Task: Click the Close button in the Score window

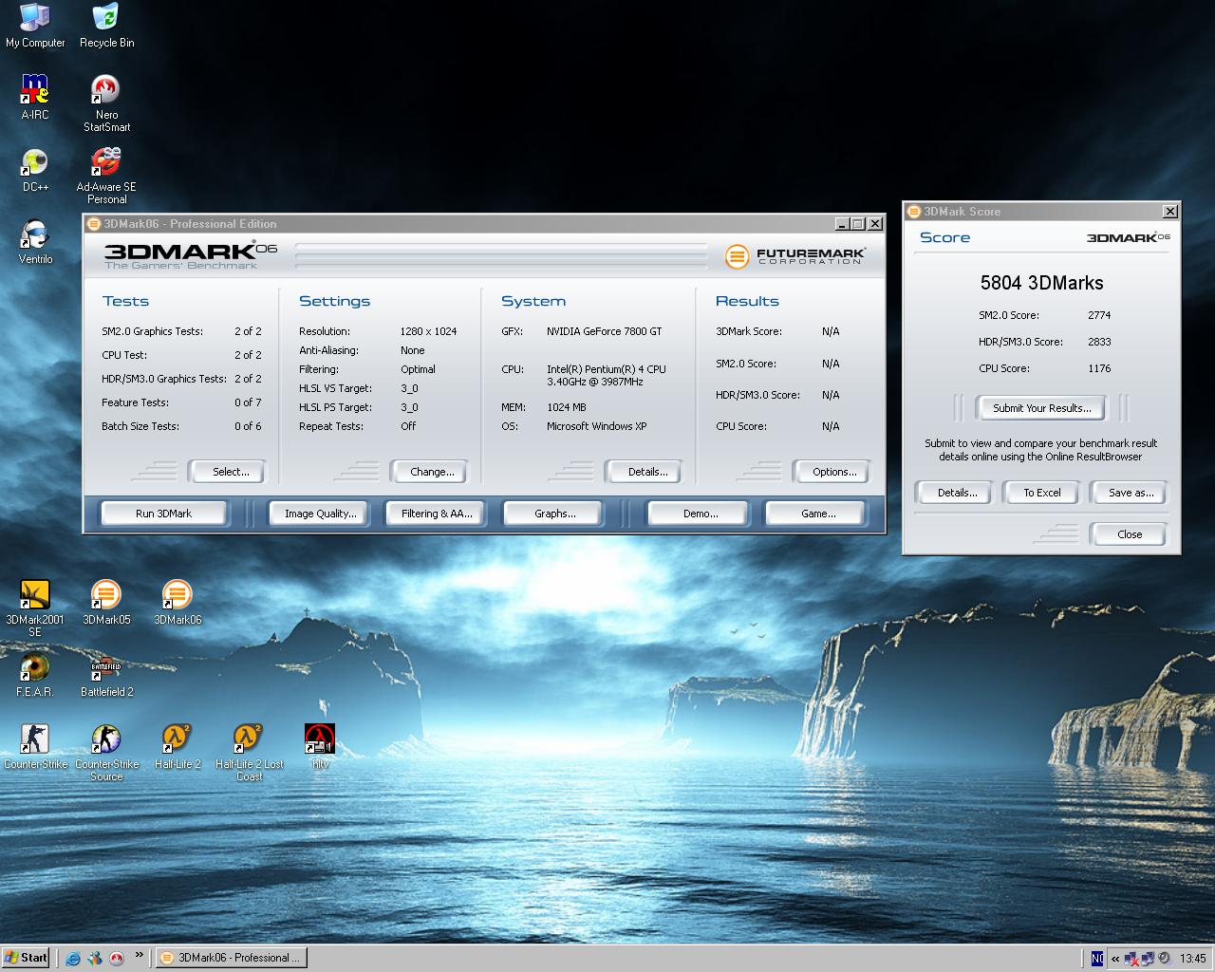Action: tap(1129, 534)
